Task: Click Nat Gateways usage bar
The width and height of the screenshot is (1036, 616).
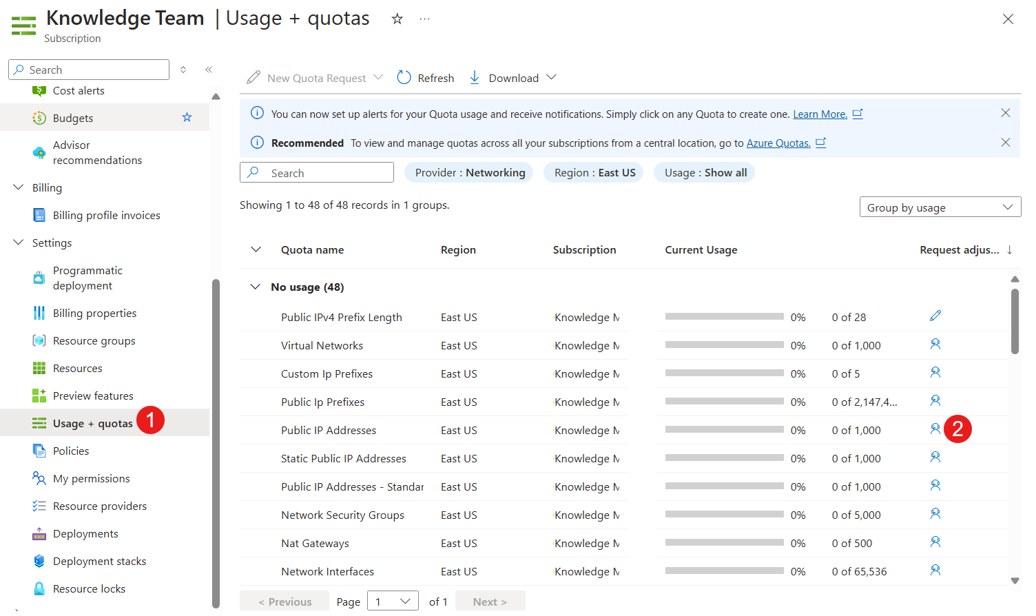Action: 724,542
